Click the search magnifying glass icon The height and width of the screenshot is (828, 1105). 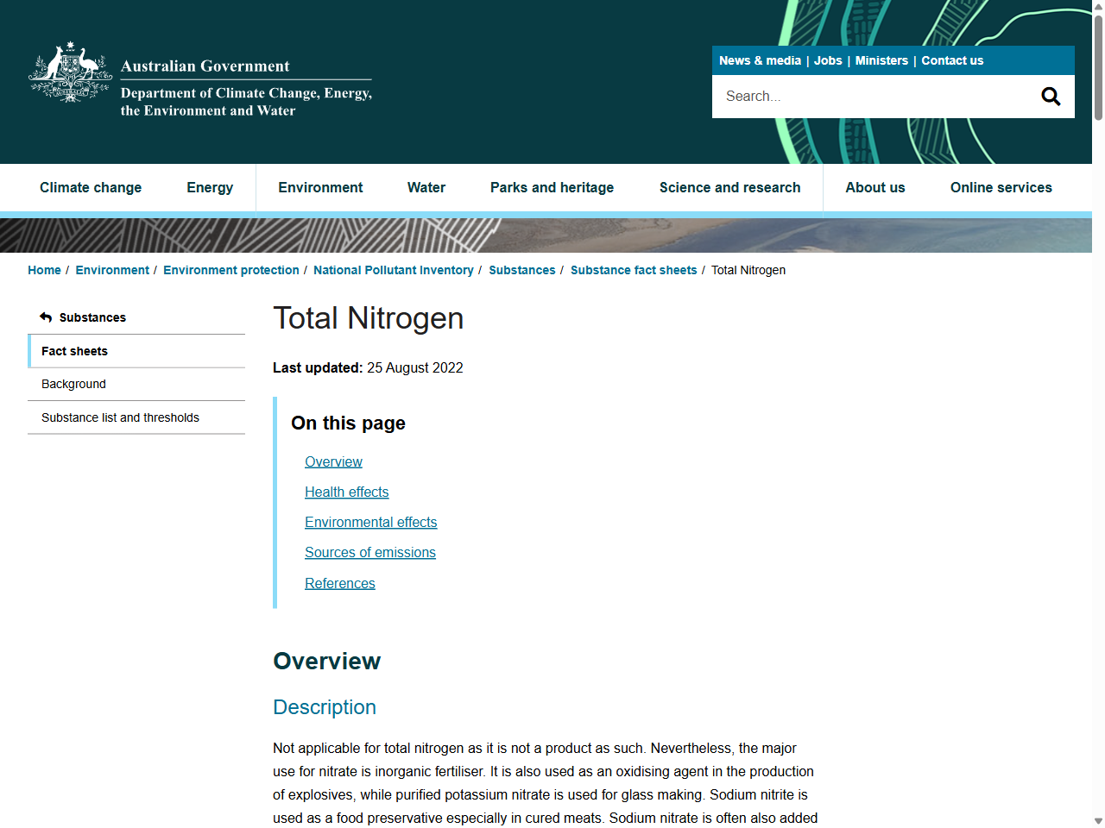1050,96
